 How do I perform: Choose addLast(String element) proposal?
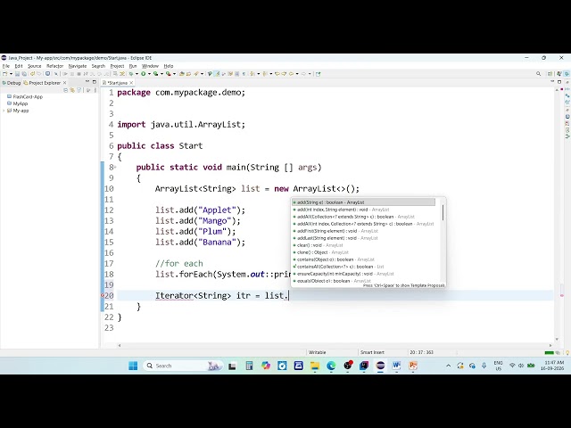pos(364,238)
